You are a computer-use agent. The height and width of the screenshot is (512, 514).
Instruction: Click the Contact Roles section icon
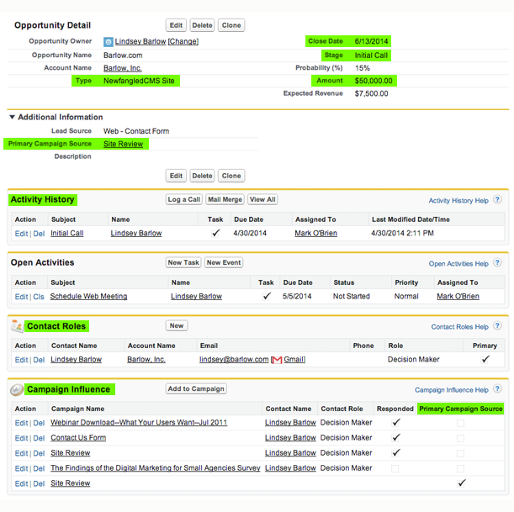tap(16, 326)
